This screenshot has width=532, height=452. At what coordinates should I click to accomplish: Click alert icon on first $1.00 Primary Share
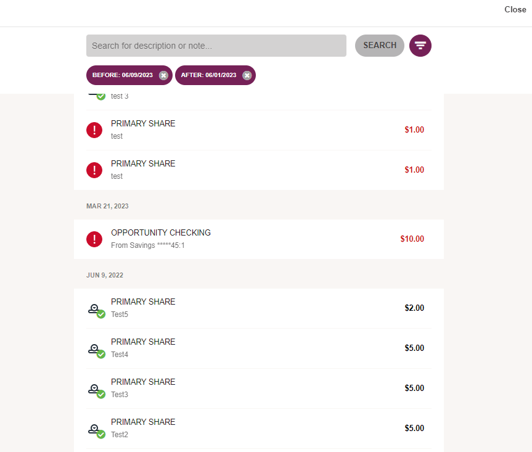click(x=94, y=130)
